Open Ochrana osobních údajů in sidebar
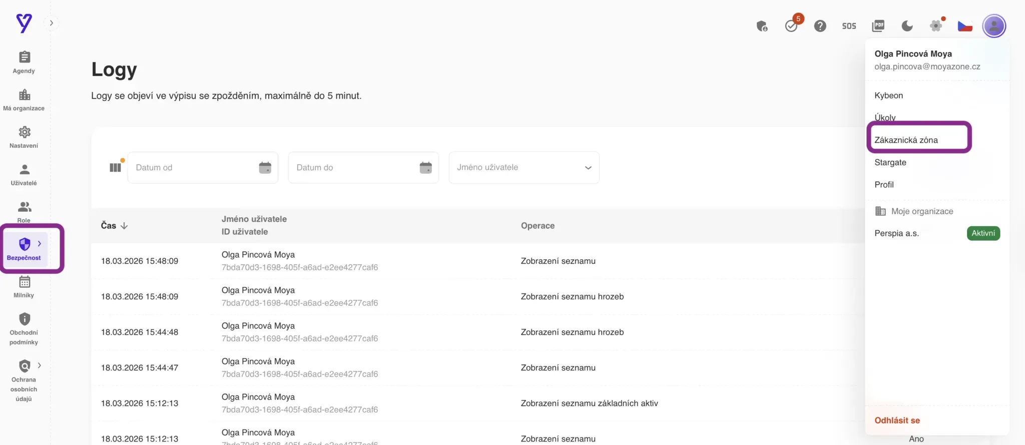 coord(24,381)
